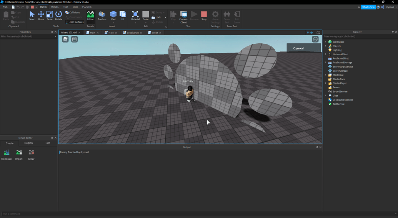The height and width of the screenshot is (218, 398).
Task: Select SoundService in Explorer
Action: click(340, 91)
